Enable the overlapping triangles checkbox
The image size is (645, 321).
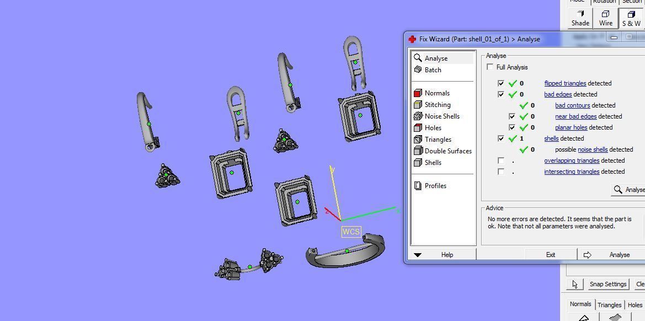click(500, 160)
